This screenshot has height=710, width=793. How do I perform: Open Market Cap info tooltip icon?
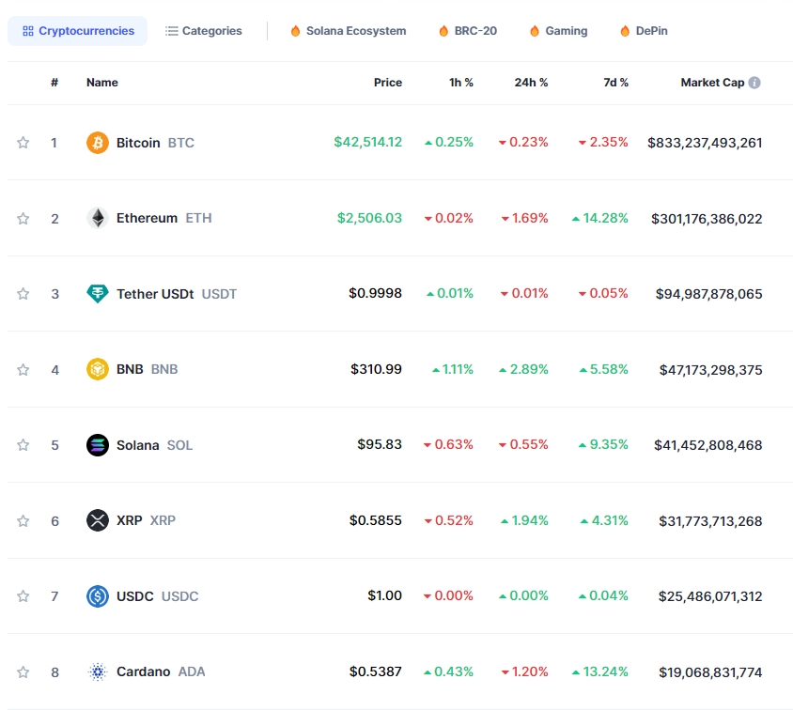754,83
